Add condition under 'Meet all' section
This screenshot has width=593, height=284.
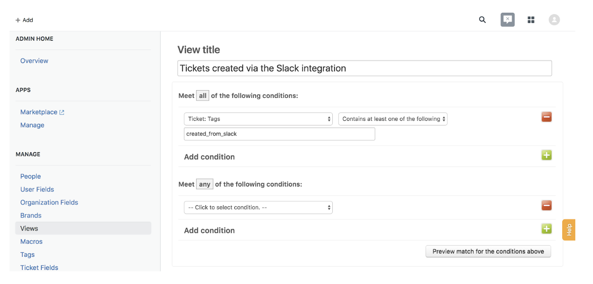(x=546, y=155)
